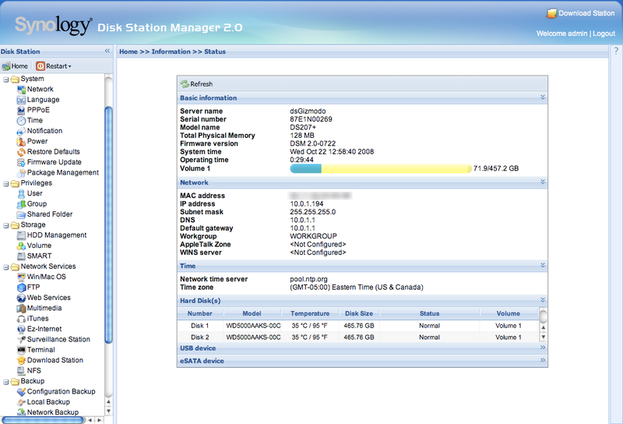Image resolution: width=623 pixels, height=424 pixels.
Task: Collapse the Storage tree folder
Action: coord(6,225)
